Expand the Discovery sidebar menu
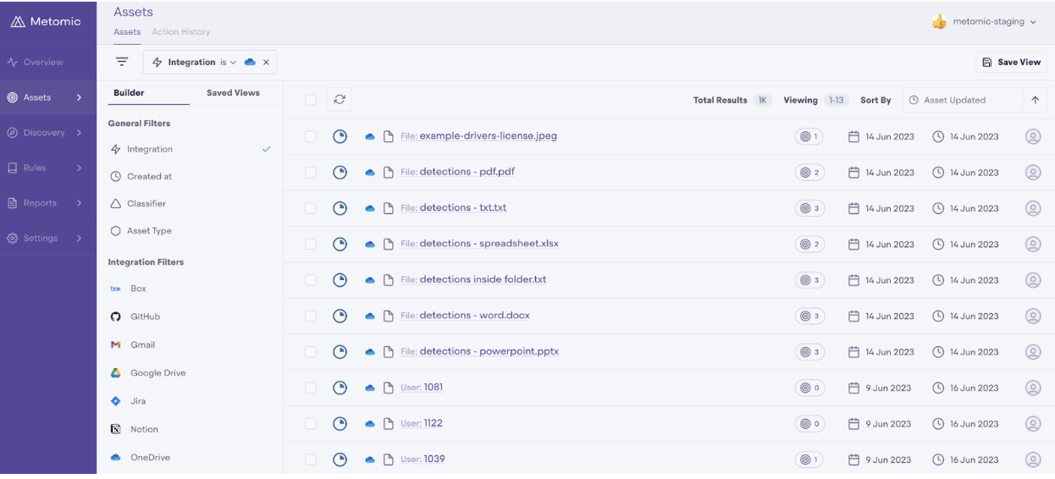The height and width of the screenshot is (479, 1055). (x=79, y=133)
